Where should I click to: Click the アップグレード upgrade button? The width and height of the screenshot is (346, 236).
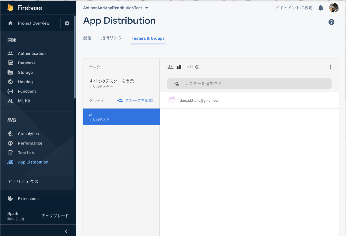[x=55, y=216]
